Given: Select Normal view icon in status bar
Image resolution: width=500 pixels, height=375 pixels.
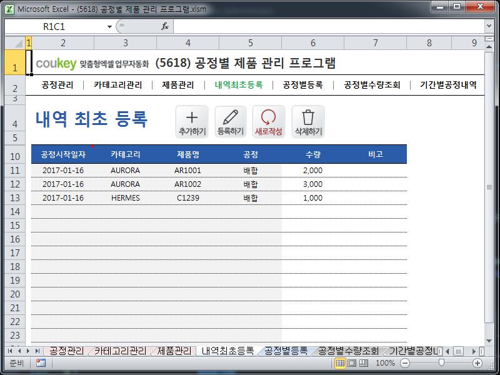Looking at the screenshot, I should point(340,363).
